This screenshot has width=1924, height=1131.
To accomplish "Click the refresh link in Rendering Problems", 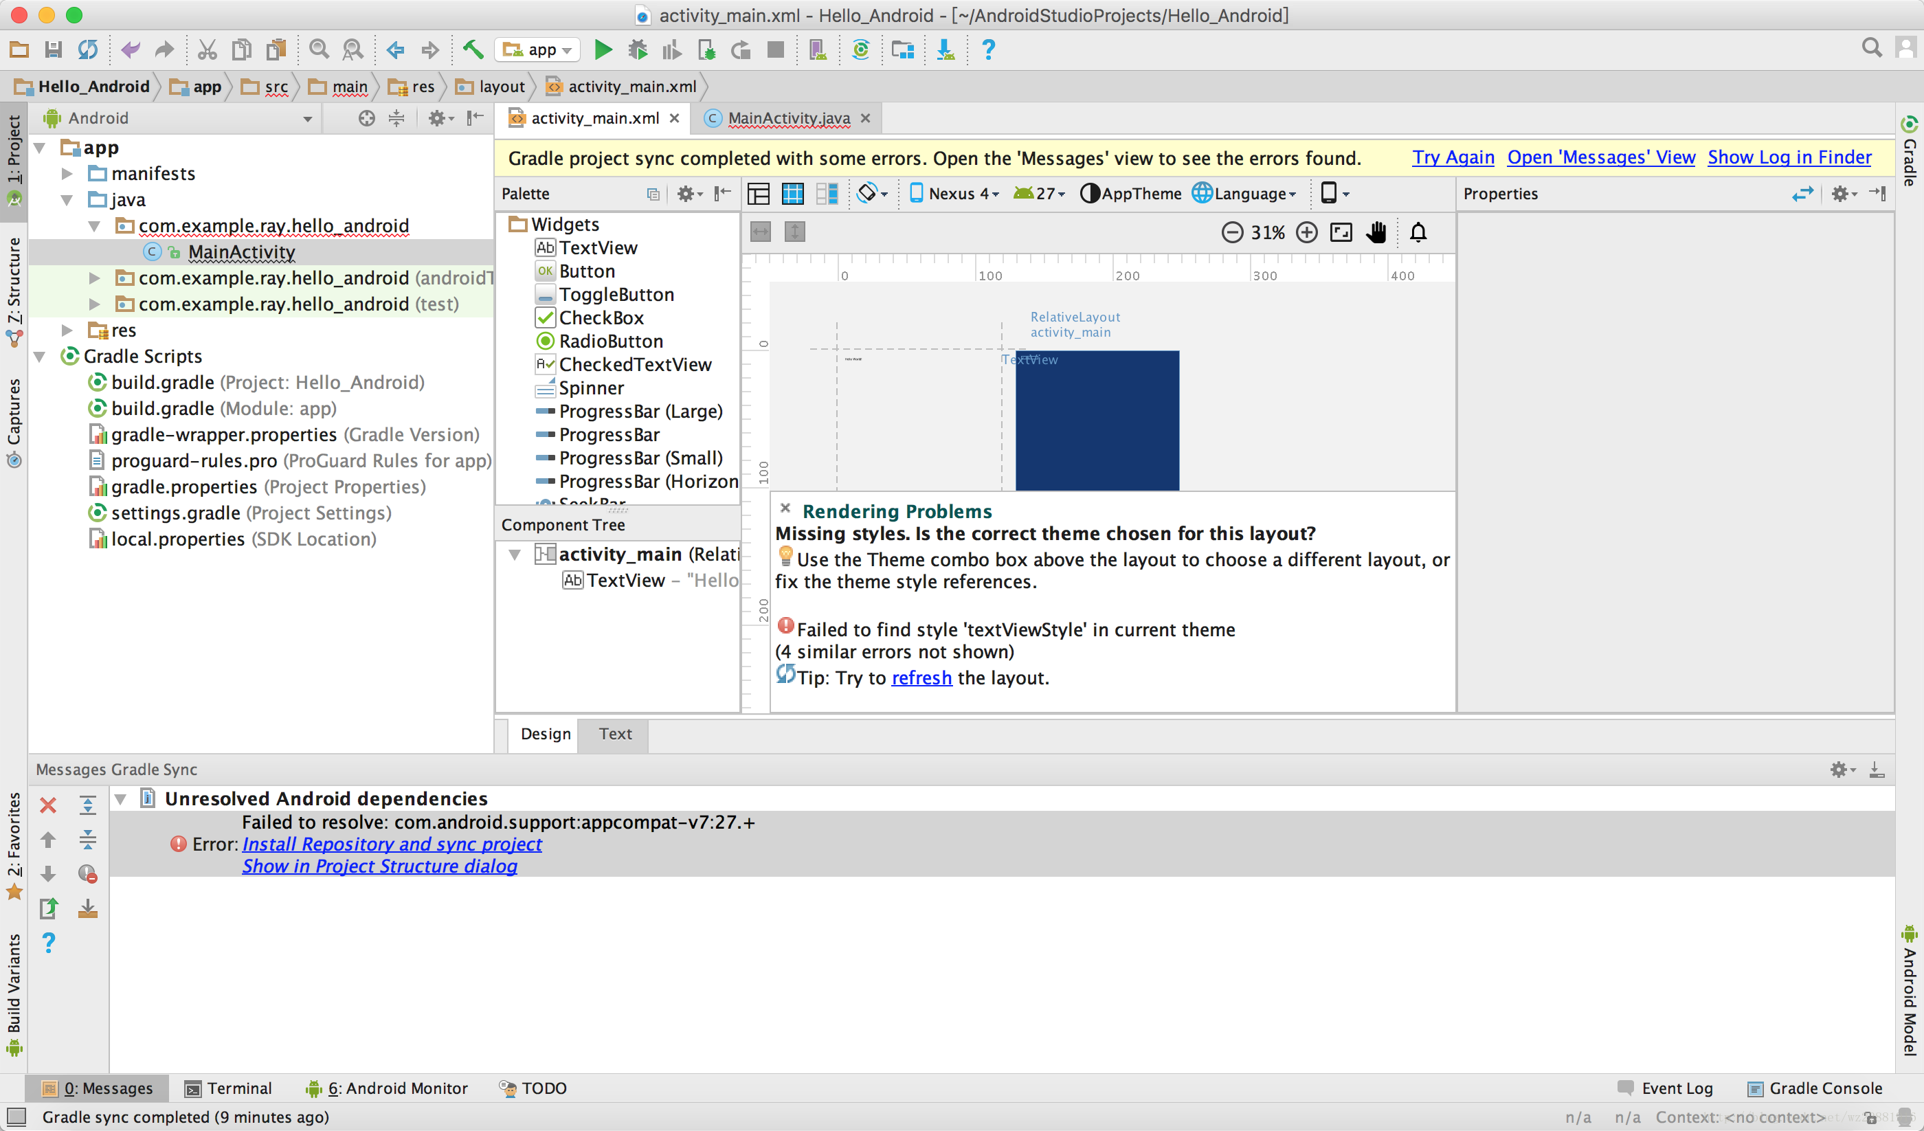I will 921,678.
